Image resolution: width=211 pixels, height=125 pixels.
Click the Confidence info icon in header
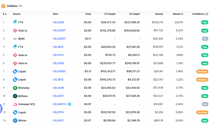[x=207, y=14]
